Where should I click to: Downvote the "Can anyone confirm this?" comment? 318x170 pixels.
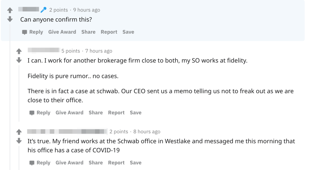(x=10, y=19)
